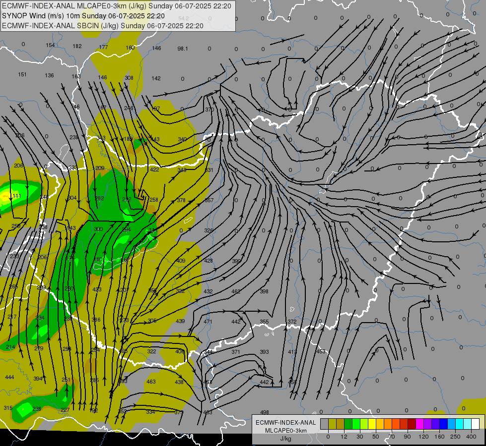This screenshot has height=446, width=486.
Task: Click map data value 98.1
Action: 183,49
